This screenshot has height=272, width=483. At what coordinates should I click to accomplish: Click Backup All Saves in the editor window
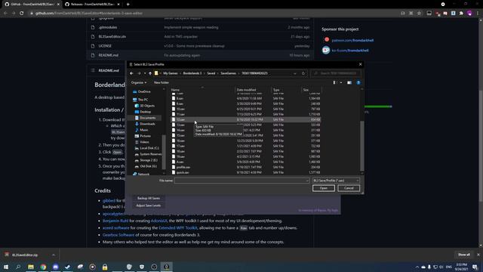149,198
